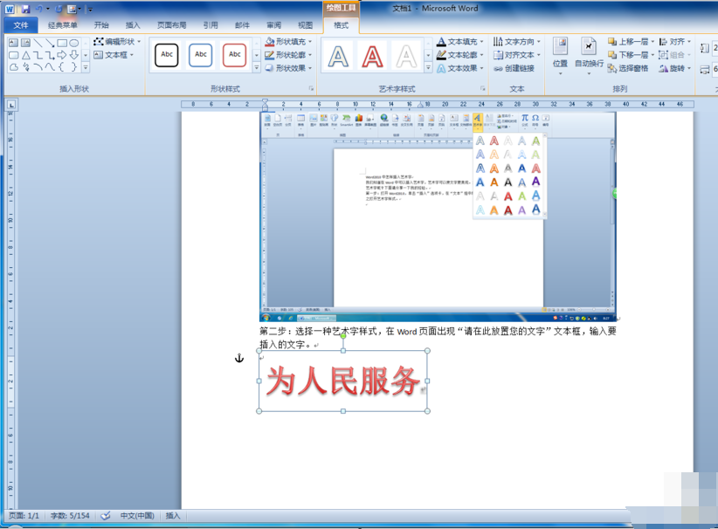Select the rounded rectangle shape
The width and height of the screenshot is (718, 529).
[14, 55]
